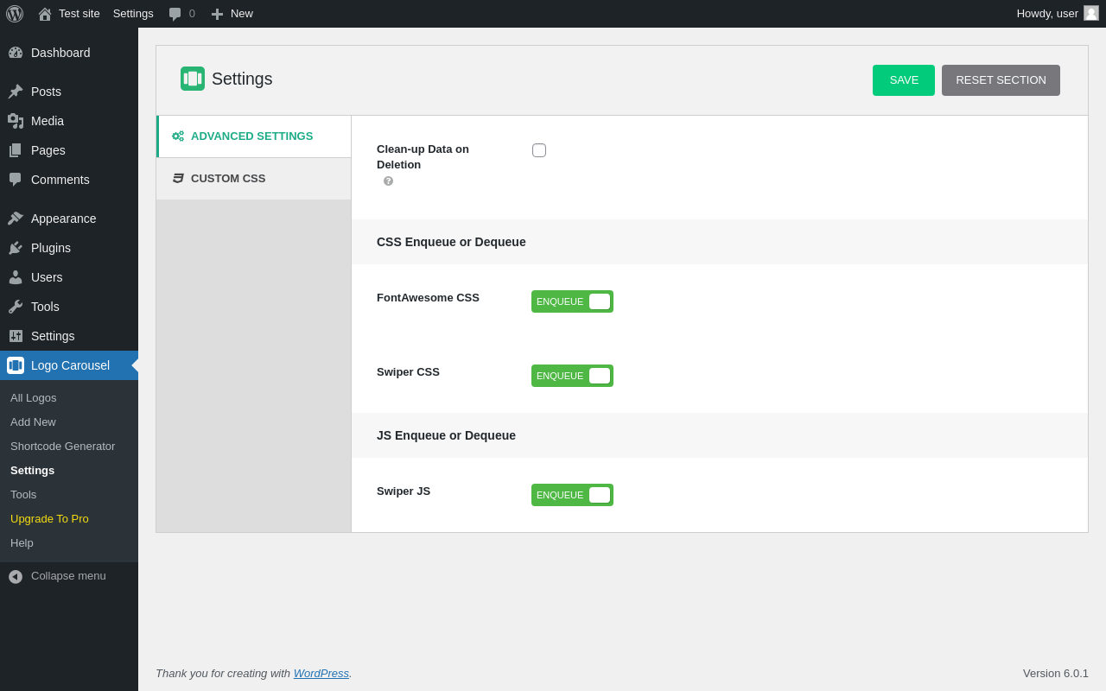Open the Shortcode Generator submenu item
This screenshot has height=691, width=1106.
tap(62, 447)
